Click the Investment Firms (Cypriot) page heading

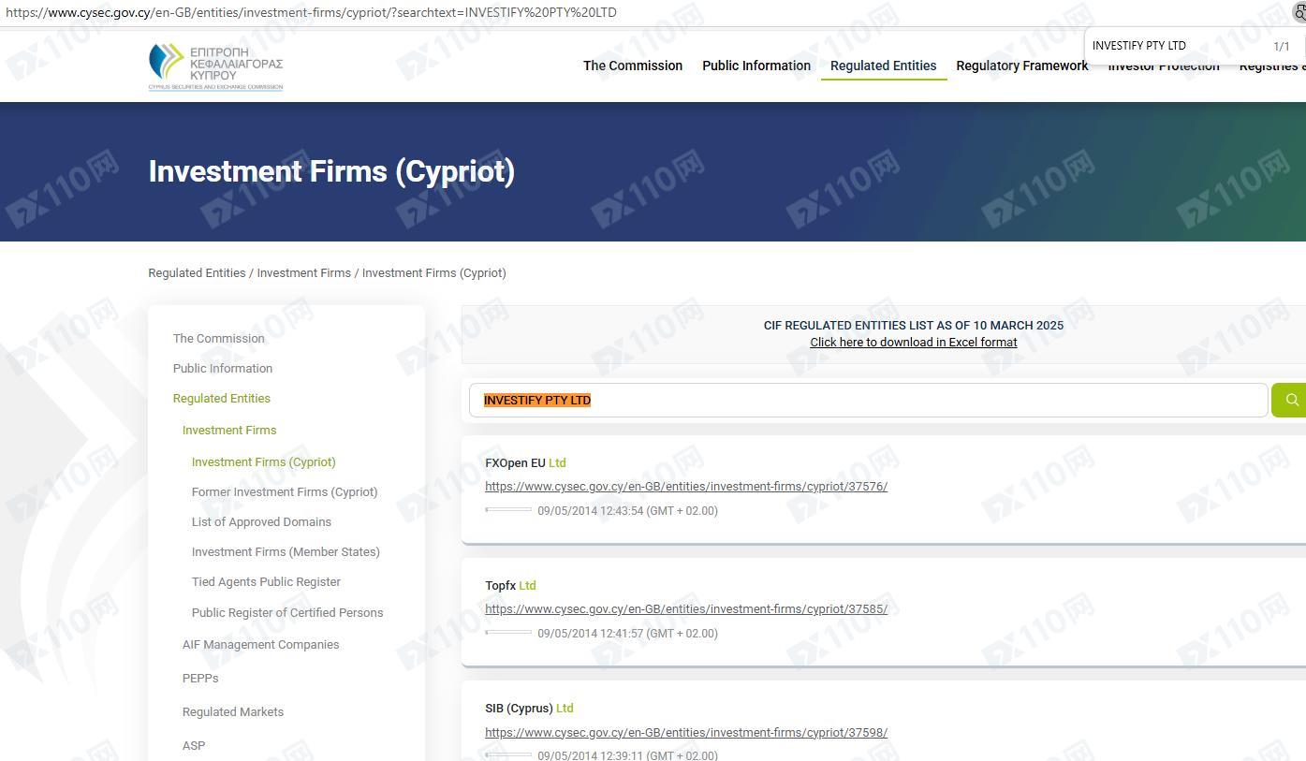click(x=331, y=171)
